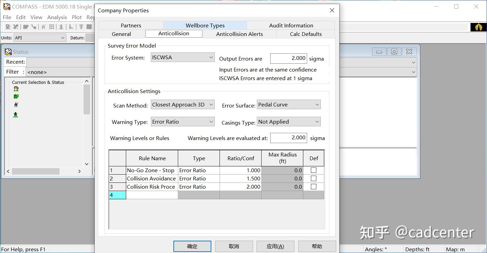Click the curved-shape icon right of the Project field icon

(34, 27)
